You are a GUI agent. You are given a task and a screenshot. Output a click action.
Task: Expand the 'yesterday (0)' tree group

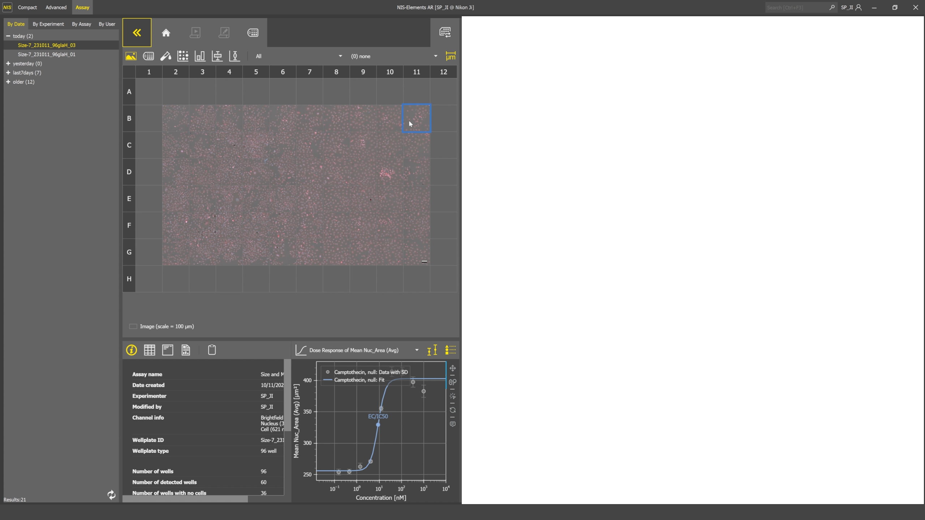click(8, 63)
